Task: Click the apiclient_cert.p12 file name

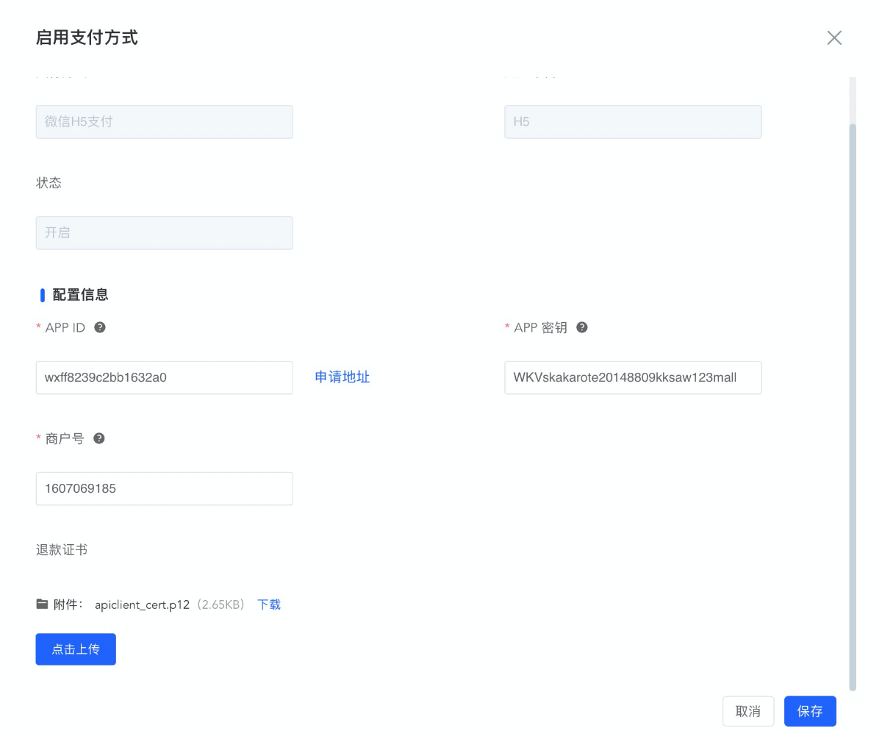Action: [x=142, y=604]
